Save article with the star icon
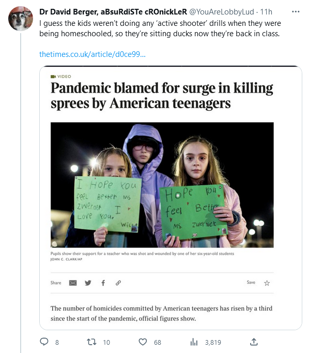 267,283
